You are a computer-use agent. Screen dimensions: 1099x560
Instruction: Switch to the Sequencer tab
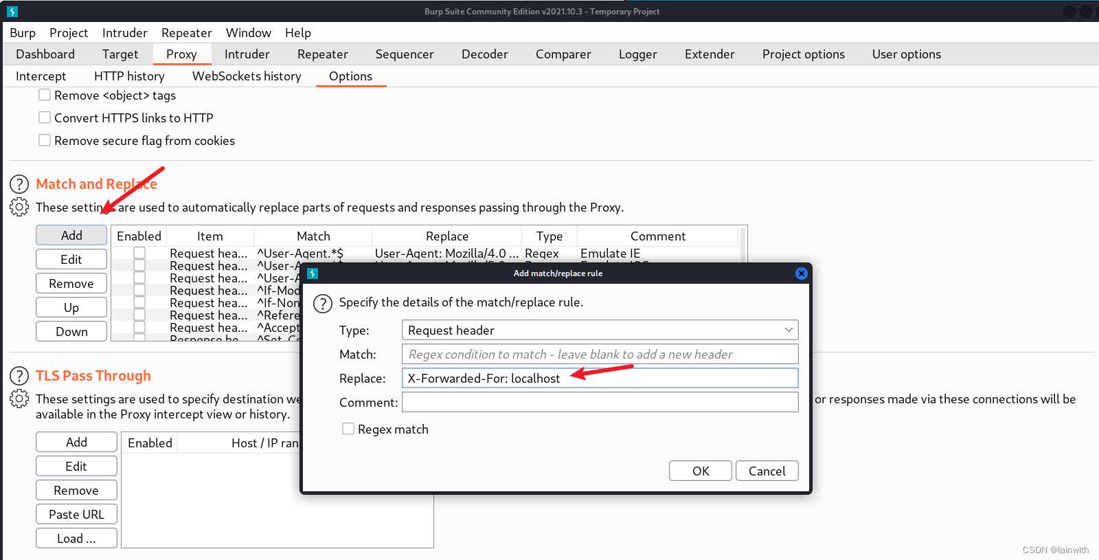[405, 54]
